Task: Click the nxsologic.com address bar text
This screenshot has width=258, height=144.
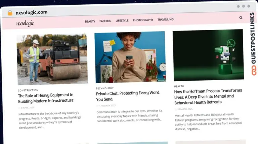Action: tap(32, 12)
